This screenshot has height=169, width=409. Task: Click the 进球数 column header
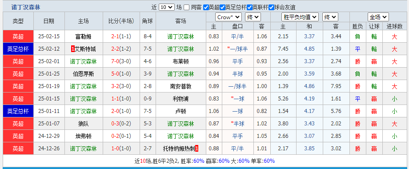(x=395, y=26)
